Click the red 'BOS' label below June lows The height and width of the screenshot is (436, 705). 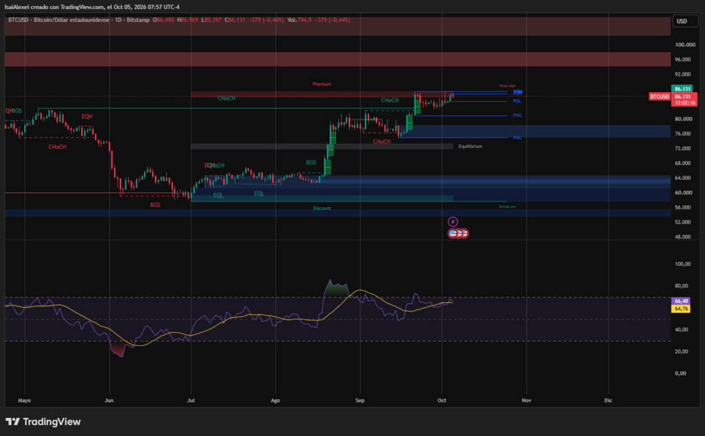pyautogui.click(x=155, y=205)
